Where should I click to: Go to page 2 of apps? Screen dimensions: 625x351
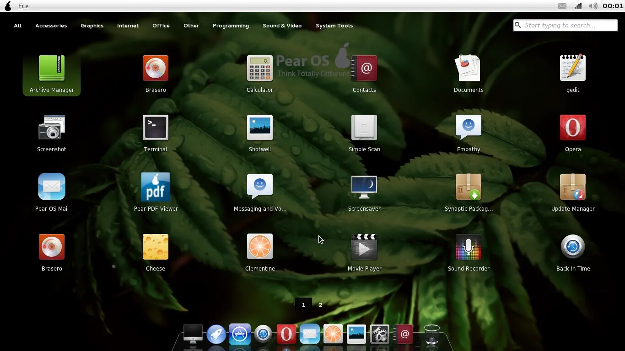point(320,304)
